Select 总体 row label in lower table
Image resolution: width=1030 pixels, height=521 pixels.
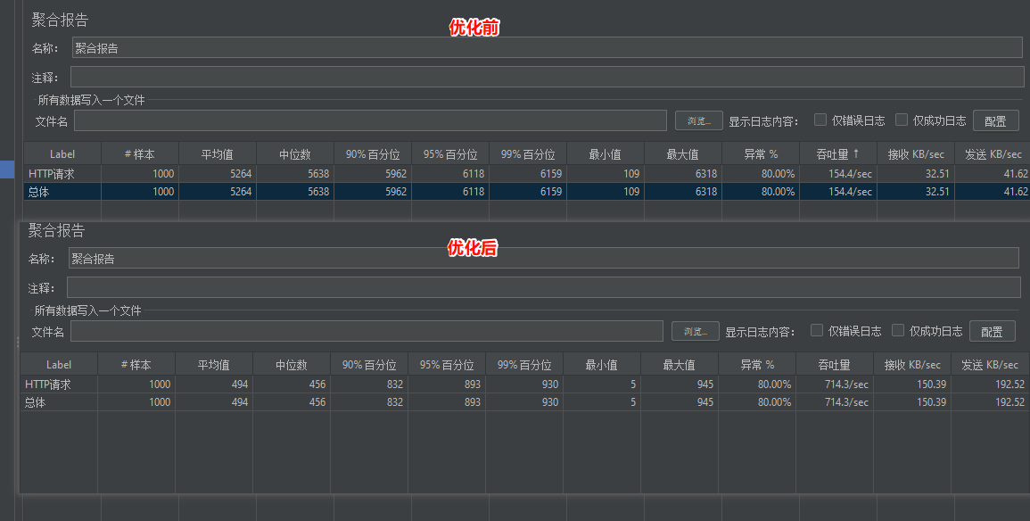coord(35,402)
